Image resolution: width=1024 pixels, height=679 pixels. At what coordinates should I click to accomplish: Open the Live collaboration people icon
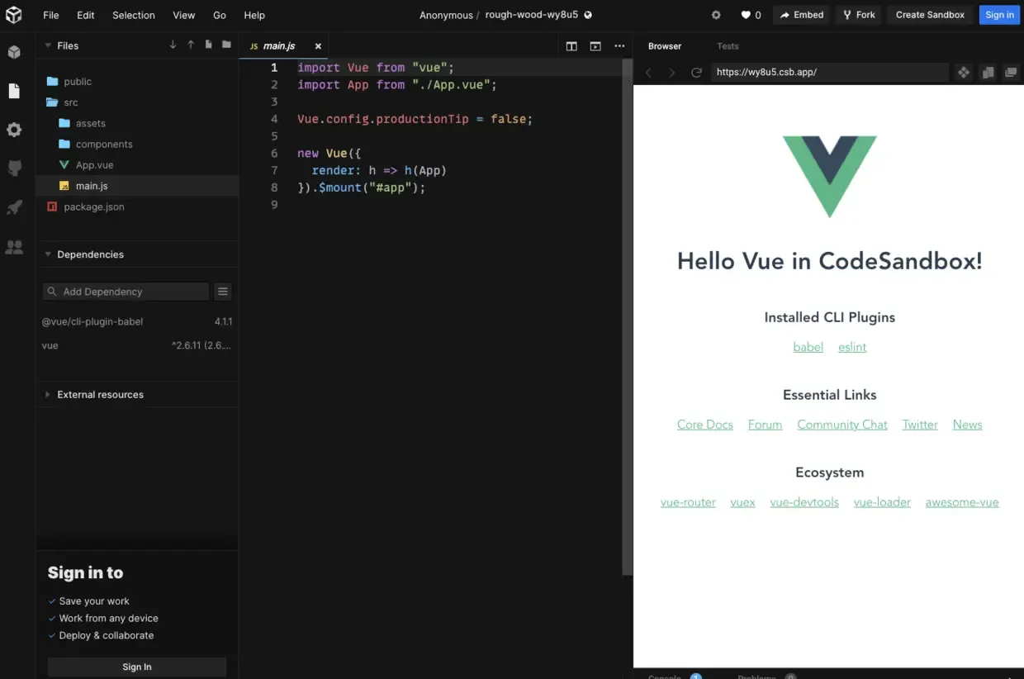14,247
